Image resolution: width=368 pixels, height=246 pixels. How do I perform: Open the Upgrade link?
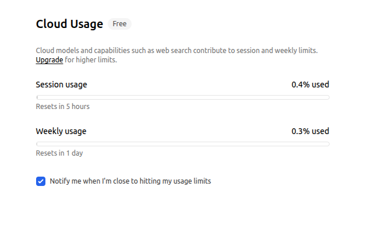click(x=49, y=60)
